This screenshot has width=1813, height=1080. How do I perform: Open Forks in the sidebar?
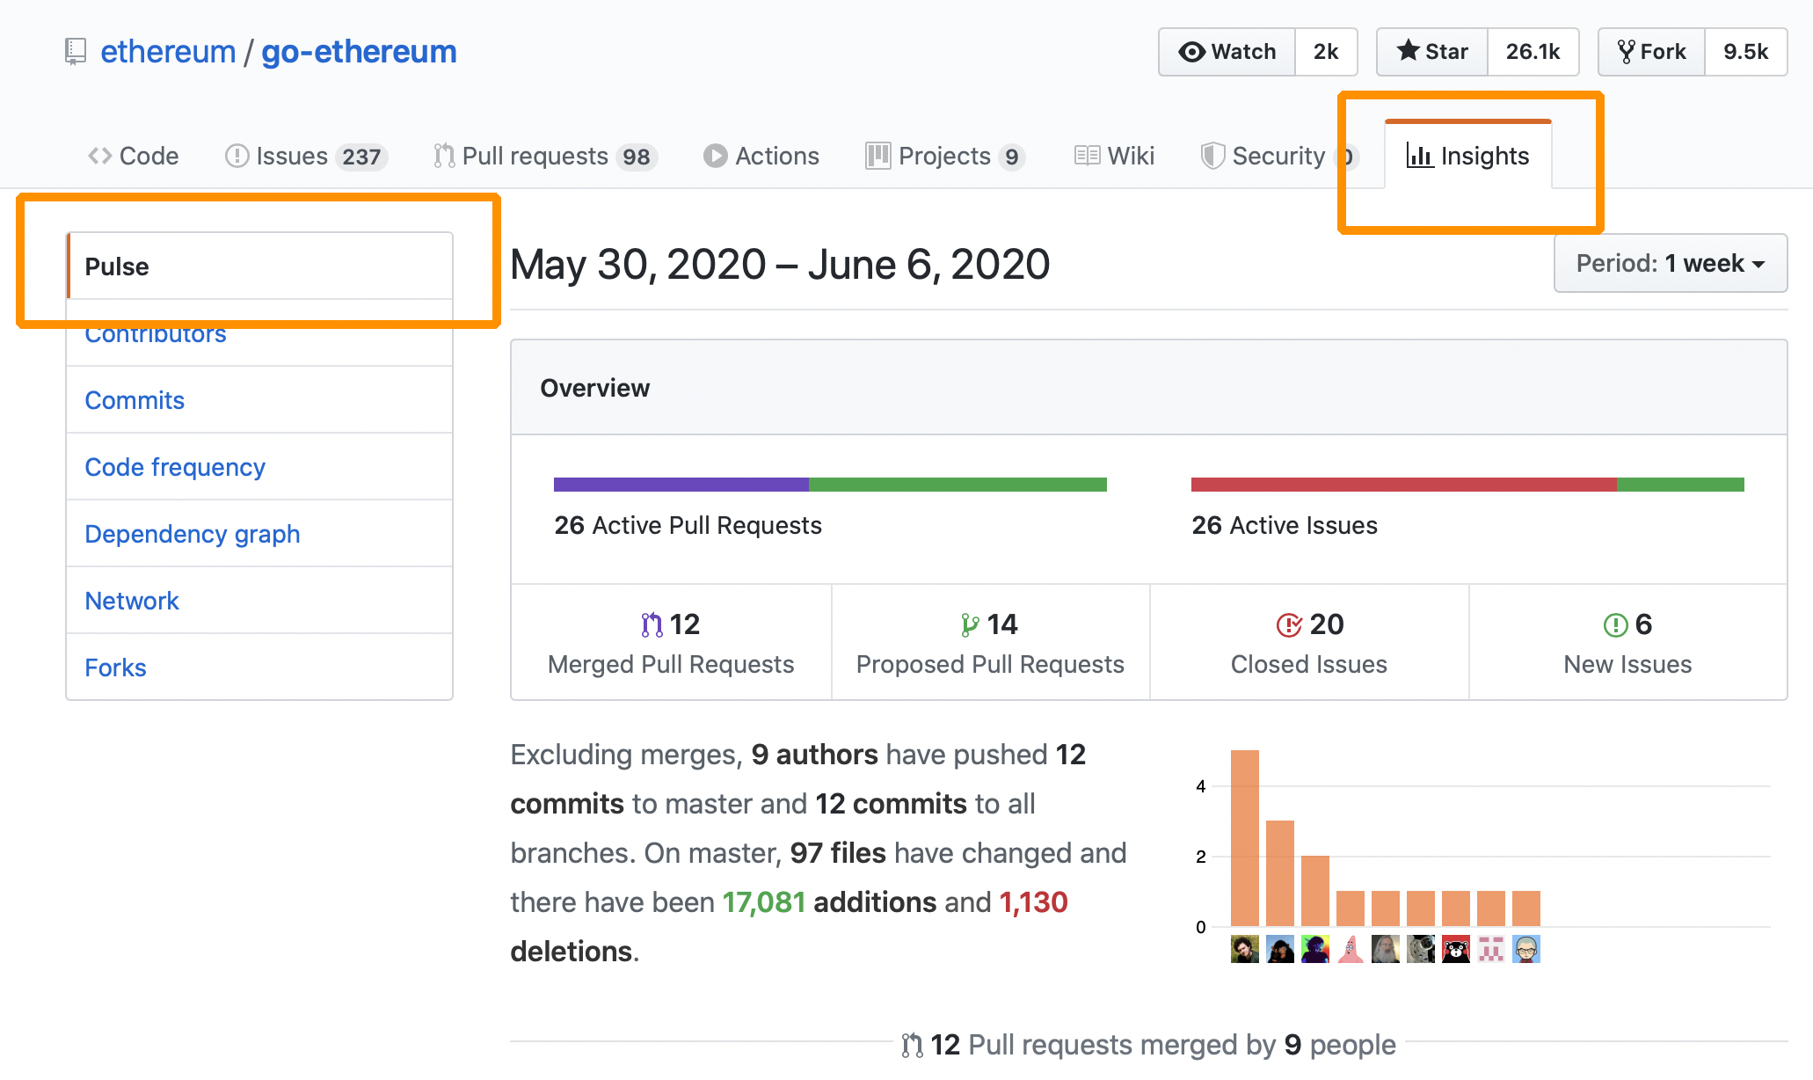[259, 668]
